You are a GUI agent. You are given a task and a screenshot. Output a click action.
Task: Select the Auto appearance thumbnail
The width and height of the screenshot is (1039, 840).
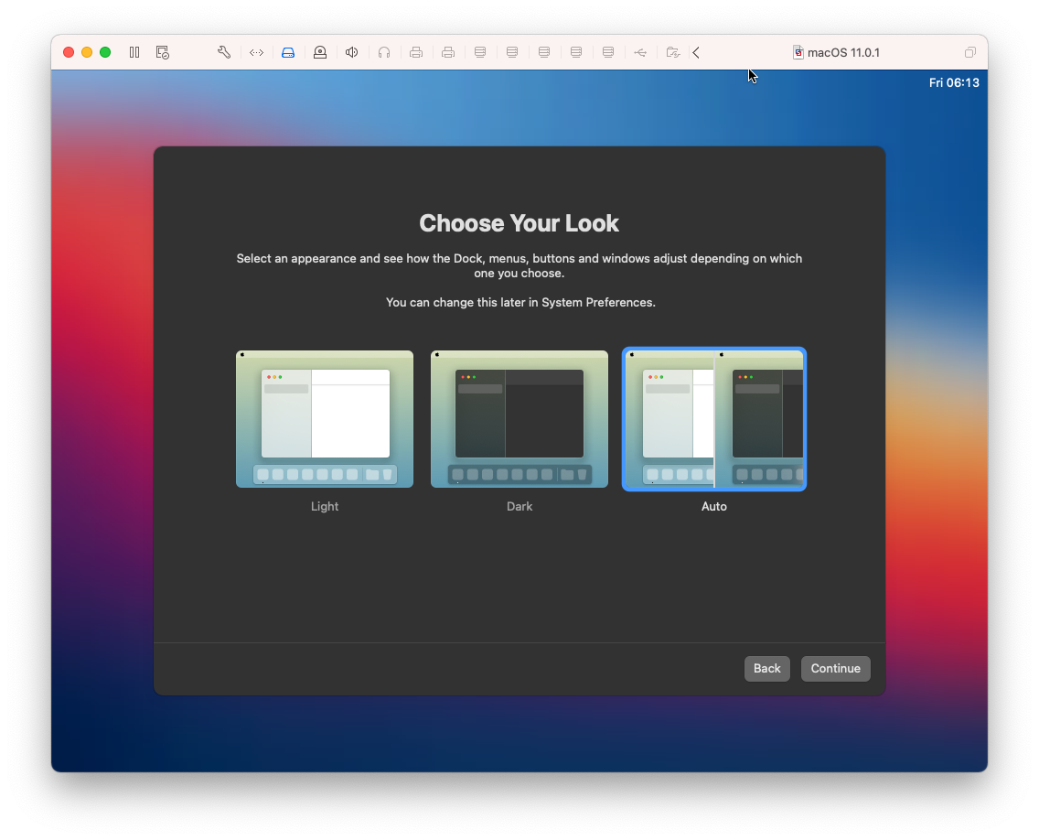714,418
